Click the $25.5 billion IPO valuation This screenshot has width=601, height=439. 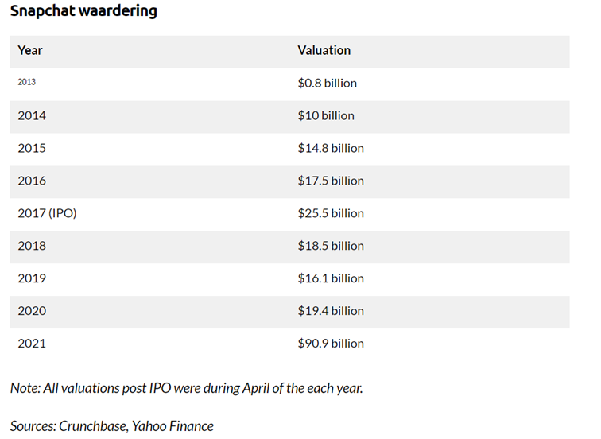click(331, 213)
